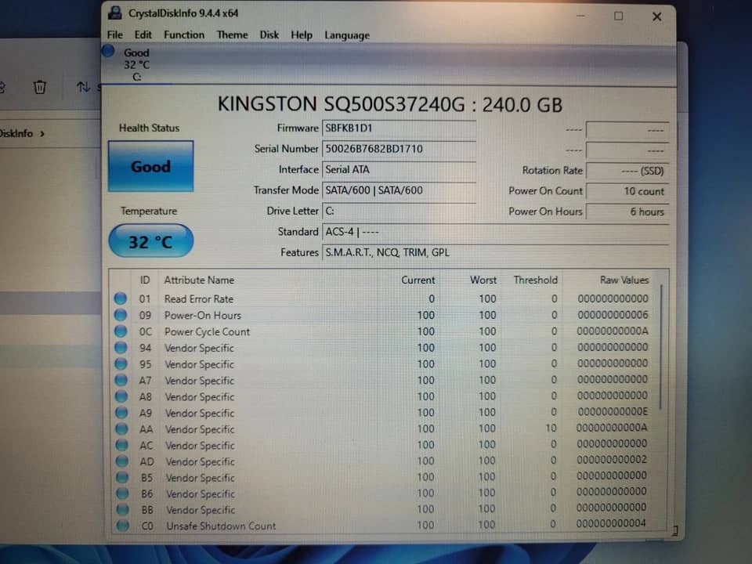Open the Theme menu
This screenshot has height=564, width=752.
[232, 35]
